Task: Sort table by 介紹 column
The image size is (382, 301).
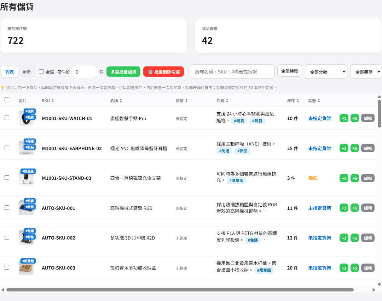Action: [x=222, y=100]
